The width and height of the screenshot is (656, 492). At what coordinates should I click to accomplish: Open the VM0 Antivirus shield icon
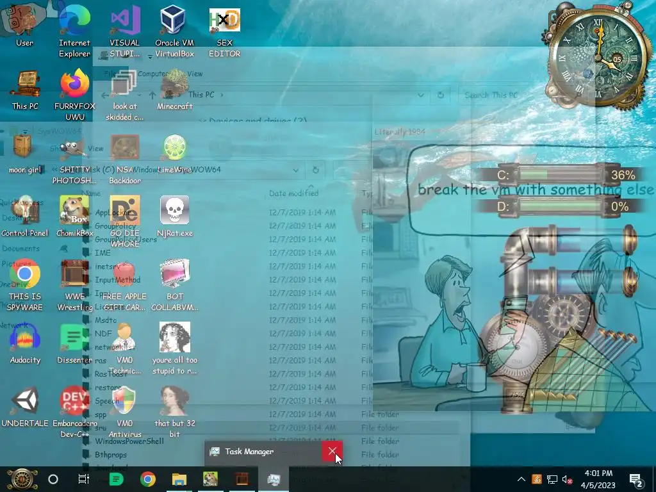tap(125, 412)
